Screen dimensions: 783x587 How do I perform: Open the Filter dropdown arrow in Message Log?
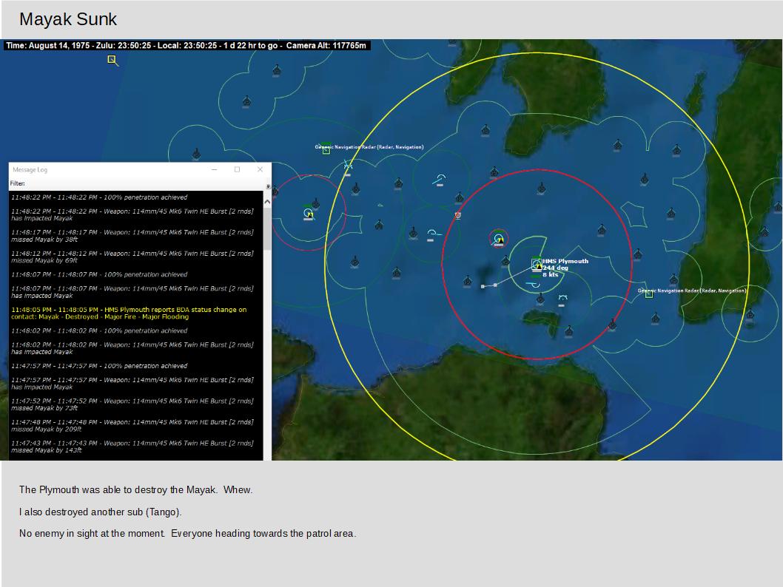pyautogui.click(x=268, y=186)
